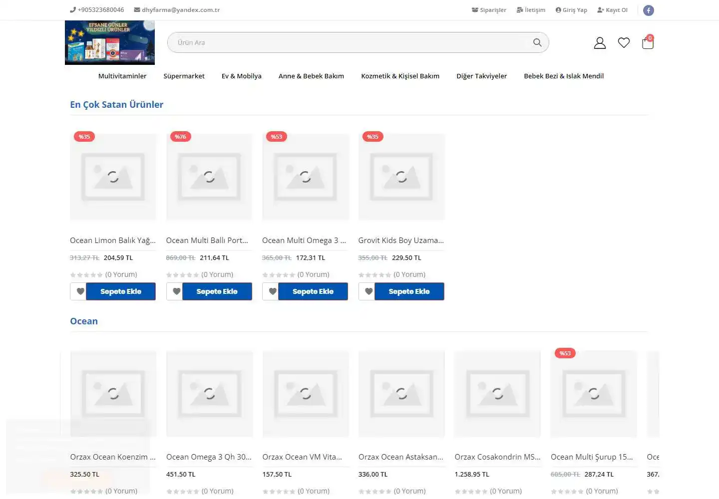Add Ocean Multi Ballı Port to cart

tap(217, 291)
